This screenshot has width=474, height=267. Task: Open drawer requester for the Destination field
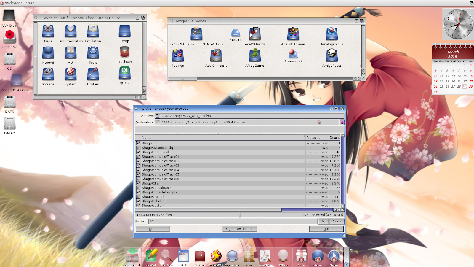point(158,122)
